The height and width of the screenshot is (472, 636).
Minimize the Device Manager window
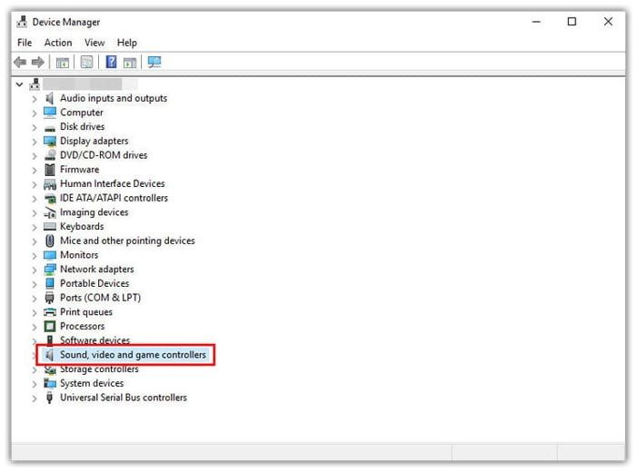(x=536, y=22)
